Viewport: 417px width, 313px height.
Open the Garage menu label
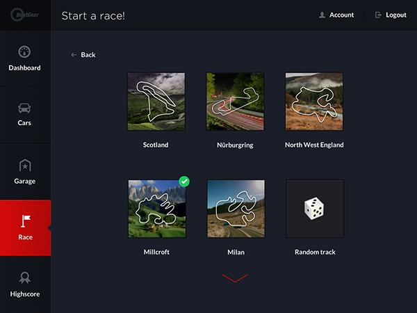click(x=25, y=182)
